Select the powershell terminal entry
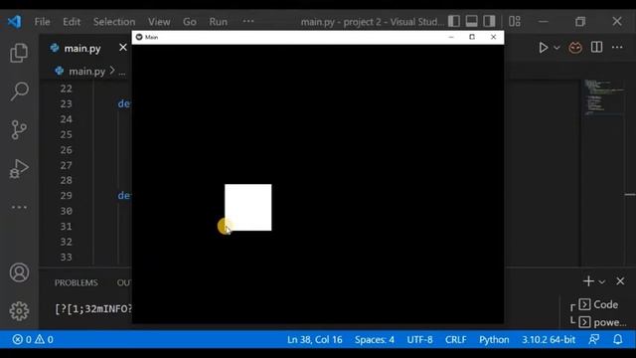Screen dimensions: 636x358 click(x=603, y=322)
